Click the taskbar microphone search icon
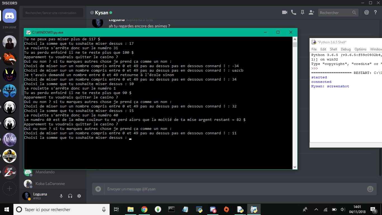The height and width of the screenshot is (215, 382). [x=104, y=209]
